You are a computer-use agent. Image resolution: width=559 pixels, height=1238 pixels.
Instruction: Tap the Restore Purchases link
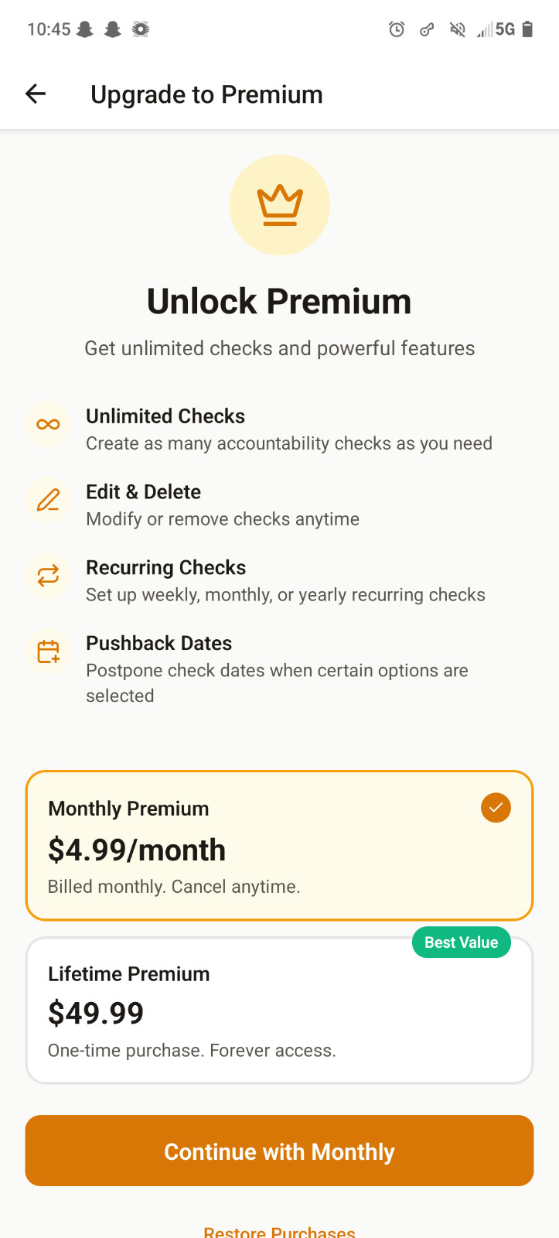279,1230
